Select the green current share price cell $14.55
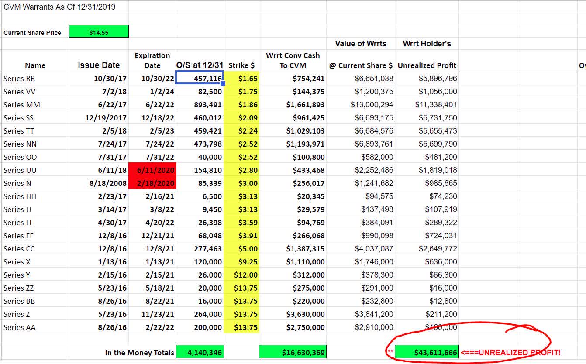 [99, 31]
